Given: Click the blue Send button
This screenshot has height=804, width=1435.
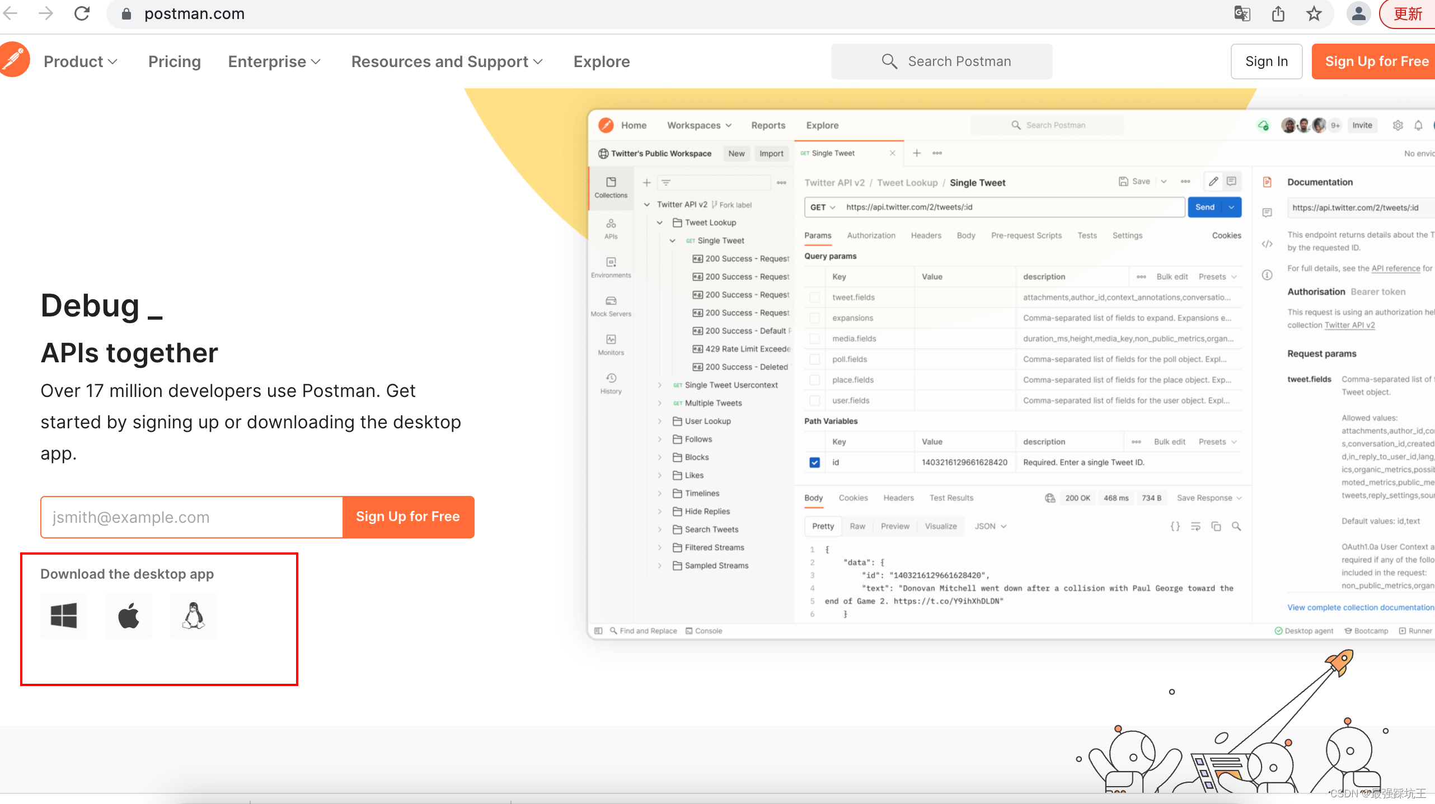Looking at the screenshot, I should [x=1205, y=207].
